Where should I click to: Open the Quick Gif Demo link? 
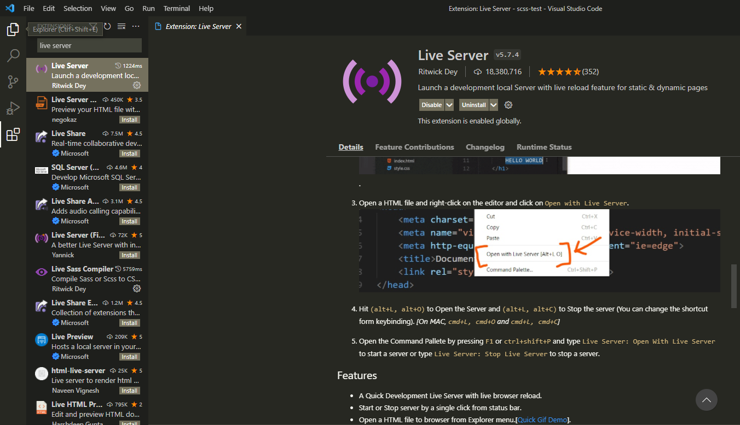point(542,420)
